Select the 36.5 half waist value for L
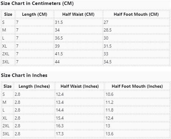 coord(78,38)
